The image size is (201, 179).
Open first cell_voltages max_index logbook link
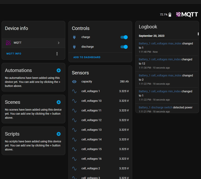pos(160,44)
